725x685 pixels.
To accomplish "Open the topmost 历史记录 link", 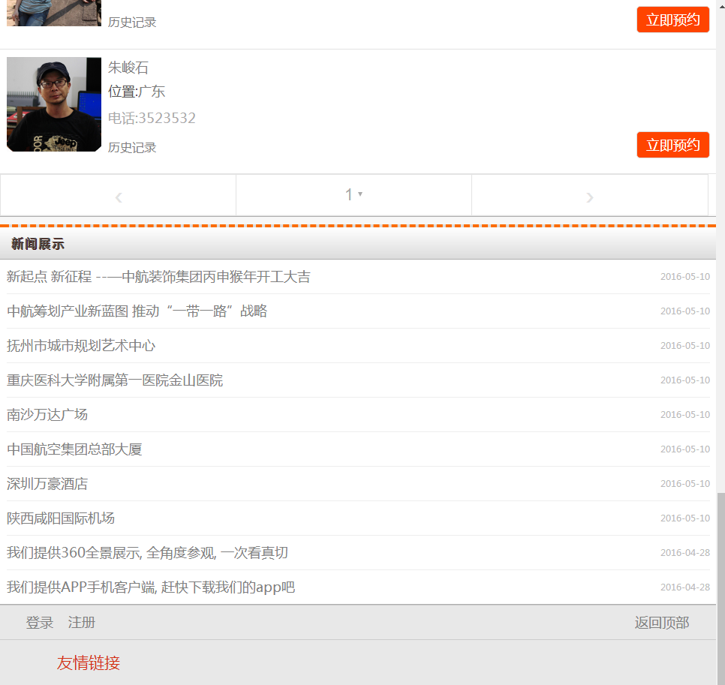I will point(132,23).
